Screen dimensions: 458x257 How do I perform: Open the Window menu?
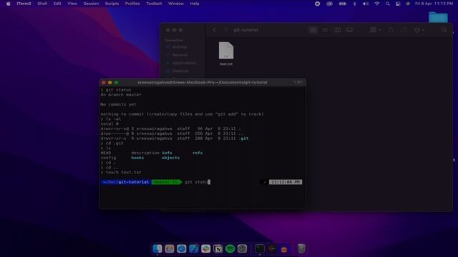[x=176, y=4]
